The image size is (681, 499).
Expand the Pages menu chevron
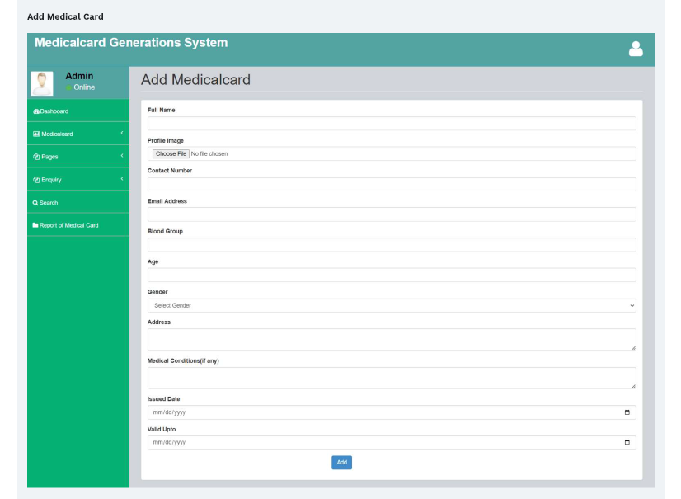click(x=122, y=156)
